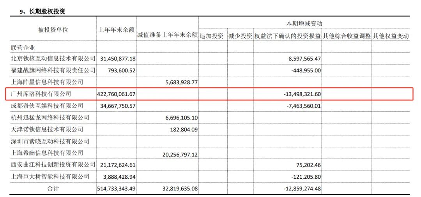421x197 pixels.
Task: Select 成都奇侠互娱科技有限公司 row name
Action: (47, 106)
